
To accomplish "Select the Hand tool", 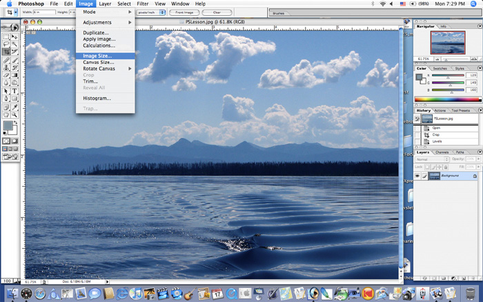I will [6, 115].
